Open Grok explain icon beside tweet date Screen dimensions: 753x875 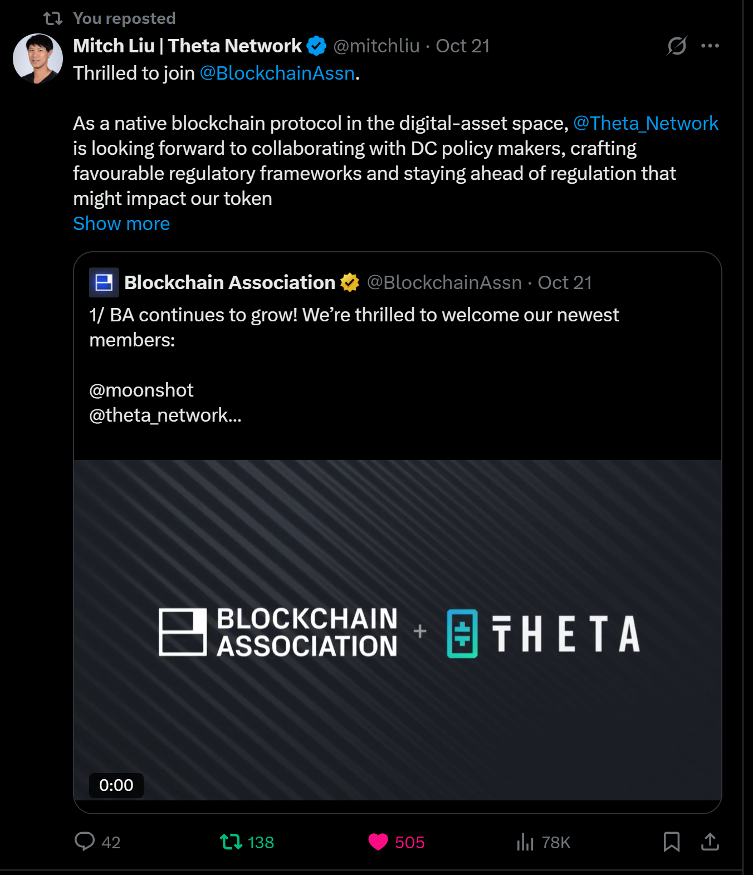[x=677, y=46]
